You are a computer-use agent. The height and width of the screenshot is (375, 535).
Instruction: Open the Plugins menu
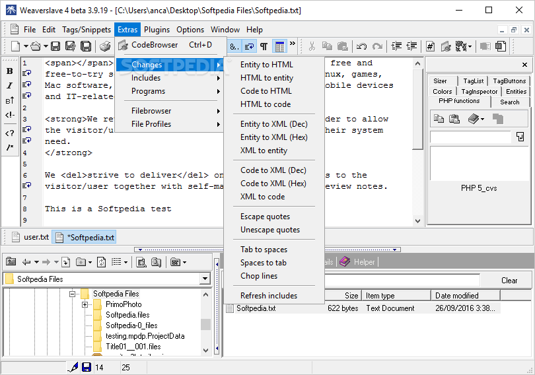[x=157, y=30]
